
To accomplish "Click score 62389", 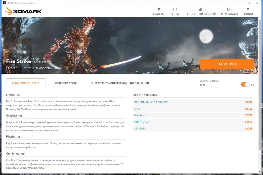I will click(x=249, y=115).
